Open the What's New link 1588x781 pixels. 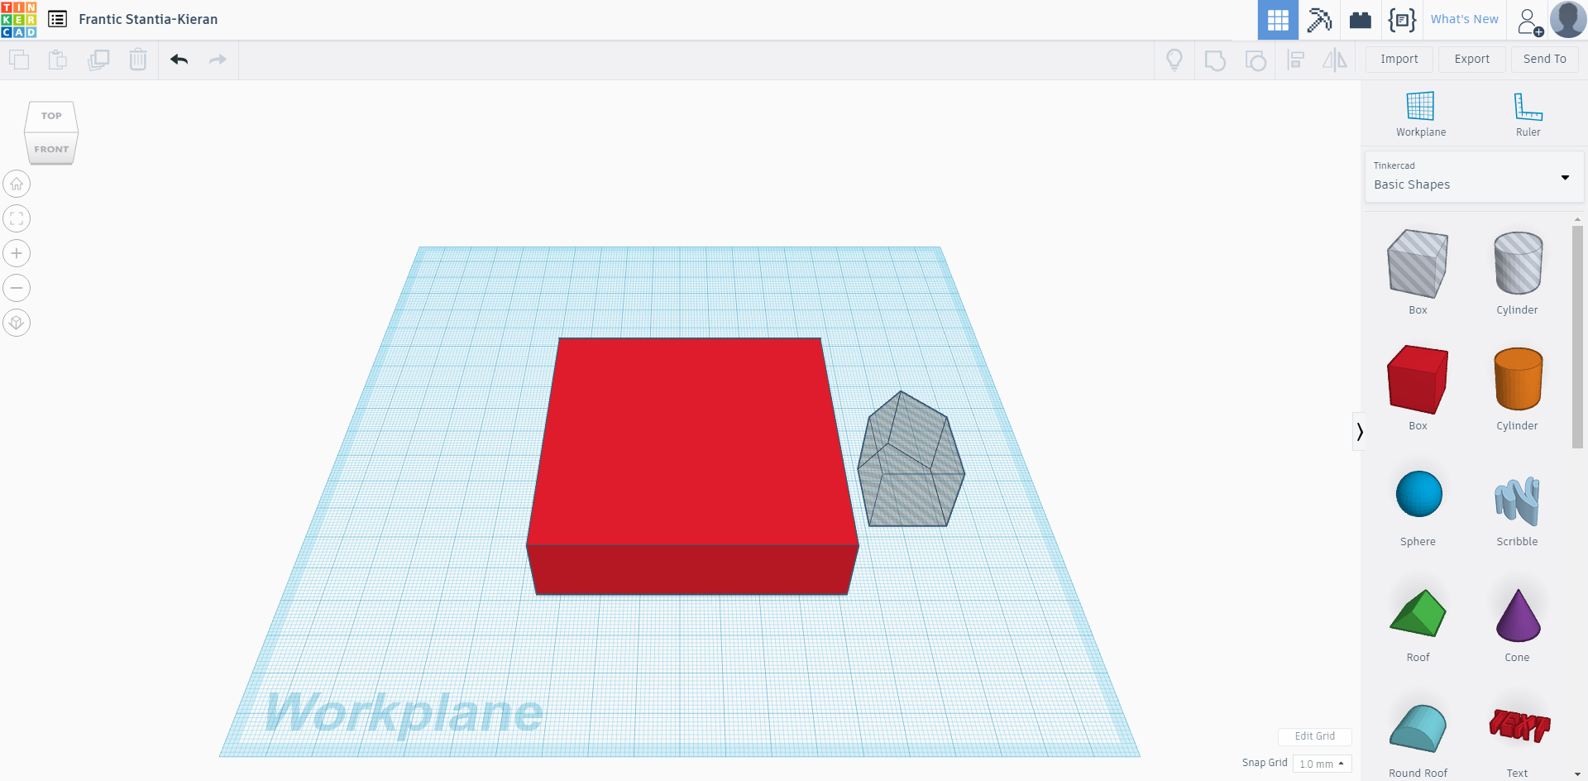pos(1464,19)
